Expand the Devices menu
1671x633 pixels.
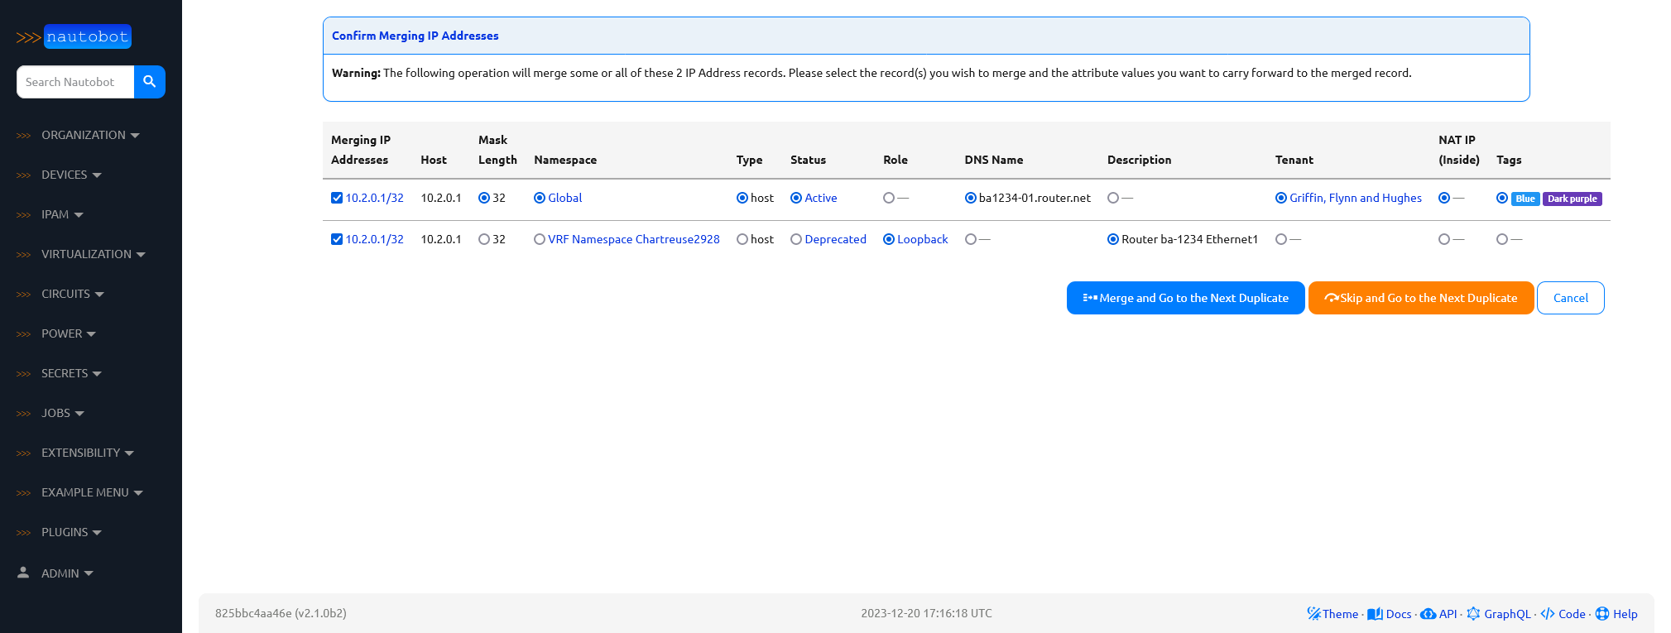coord(71,175)
